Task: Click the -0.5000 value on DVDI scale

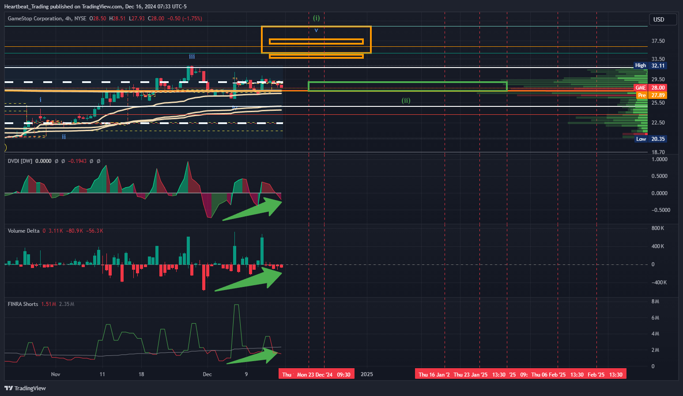Action: pyautogui.click(x=660, y=210)
